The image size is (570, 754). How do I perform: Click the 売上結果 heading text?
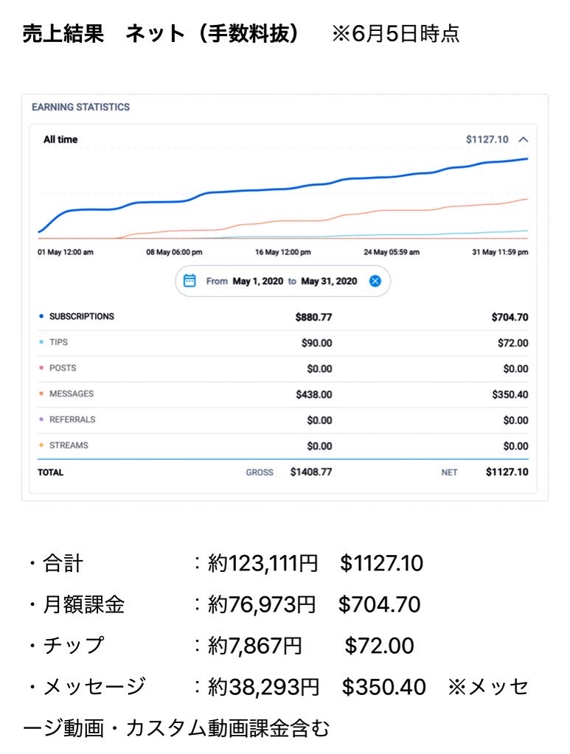point(63,34)
